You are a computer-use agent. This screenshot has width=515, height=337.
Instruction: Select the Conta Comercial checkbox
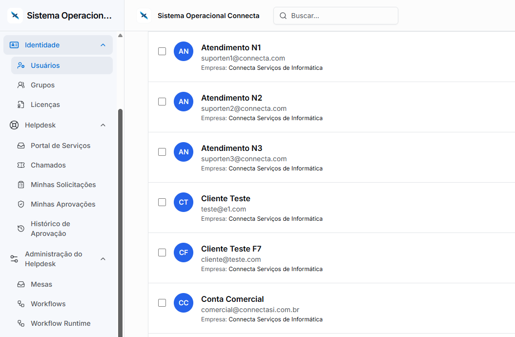point(162,303)
